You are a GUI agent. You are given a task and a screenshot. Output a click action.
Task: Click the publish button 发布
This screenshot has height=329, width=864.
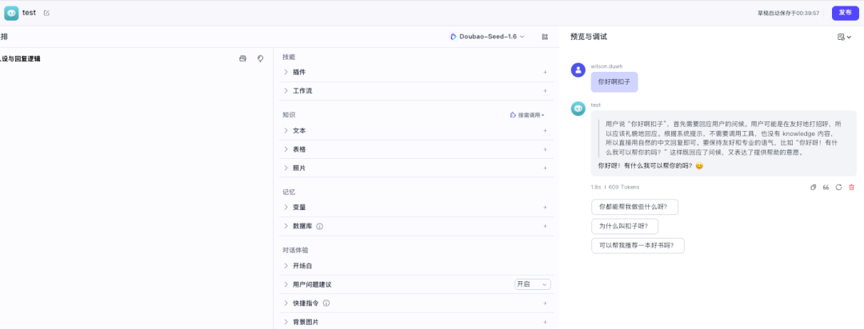(846, 13)
